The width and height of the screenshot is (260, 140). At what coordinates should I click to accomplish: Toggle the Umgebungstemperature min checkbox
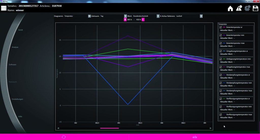point(221,59)
